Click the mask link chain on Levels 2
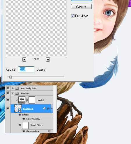 click(x=27, y=100)
